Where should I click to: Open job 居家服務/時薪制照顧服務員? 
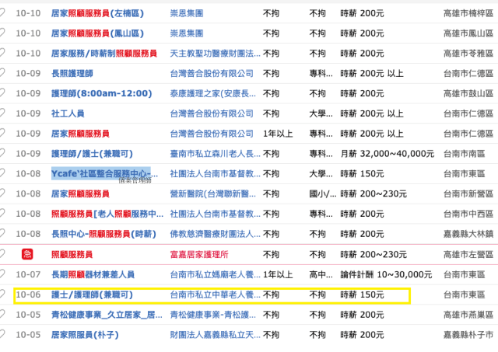(104, 54)
